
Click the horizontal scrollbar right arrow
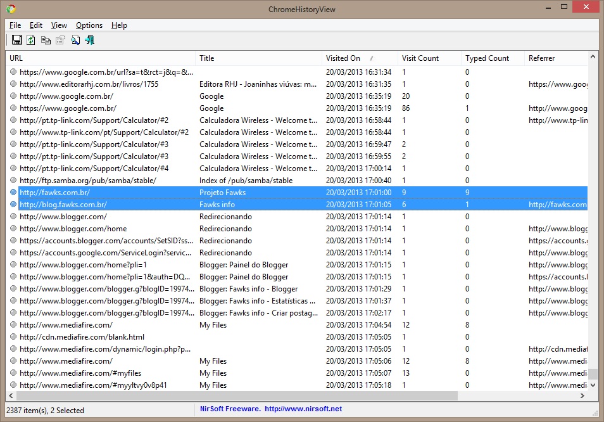click(x=582, y=396)
